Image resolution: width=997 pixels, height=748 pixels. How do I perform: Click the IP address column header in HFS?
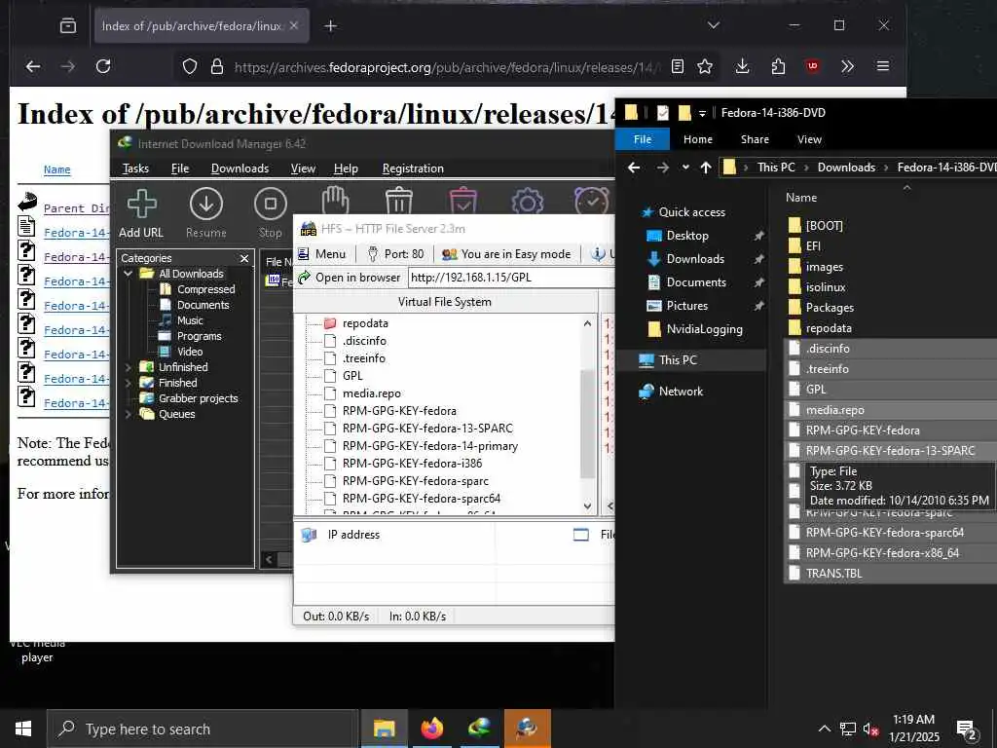point(353,535)
